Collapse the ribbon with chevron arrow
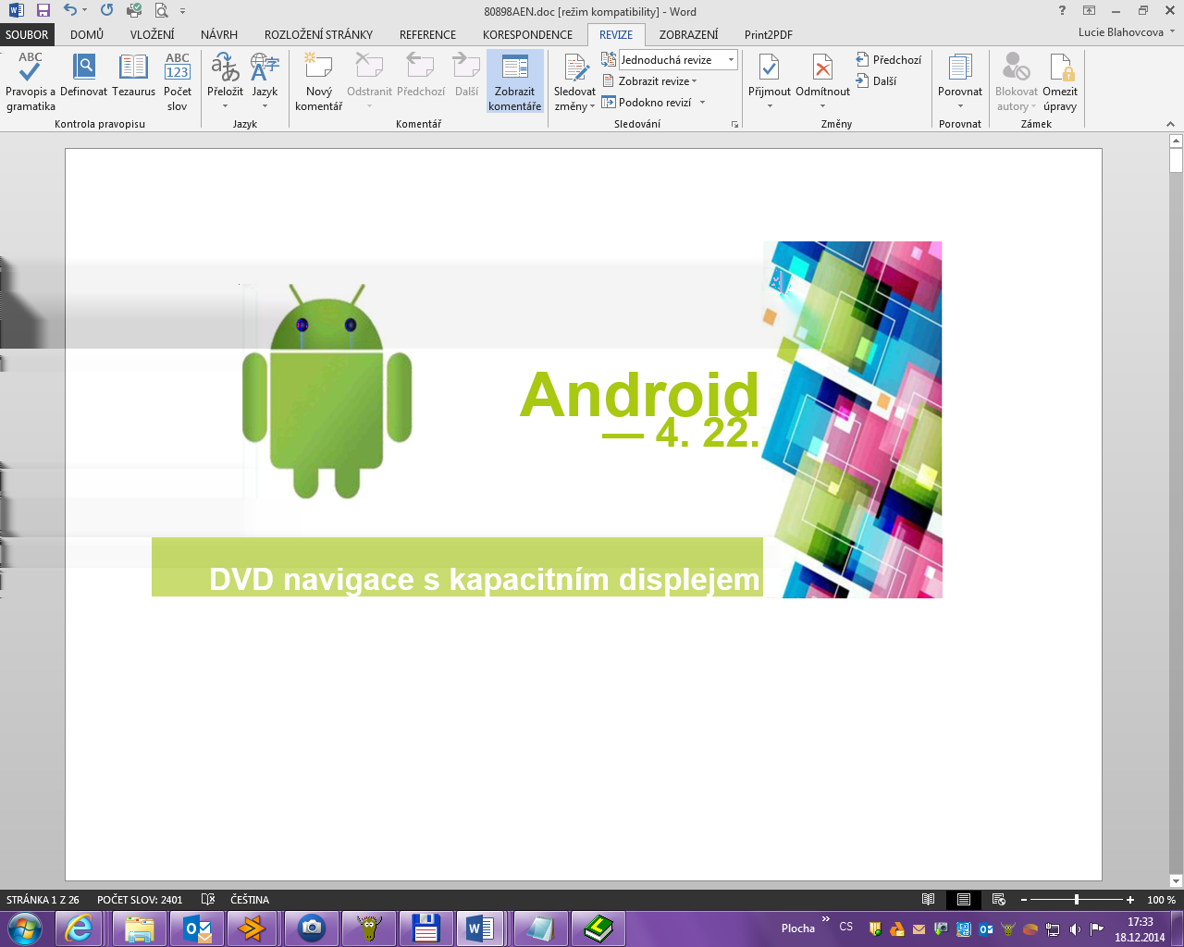 1170,124
